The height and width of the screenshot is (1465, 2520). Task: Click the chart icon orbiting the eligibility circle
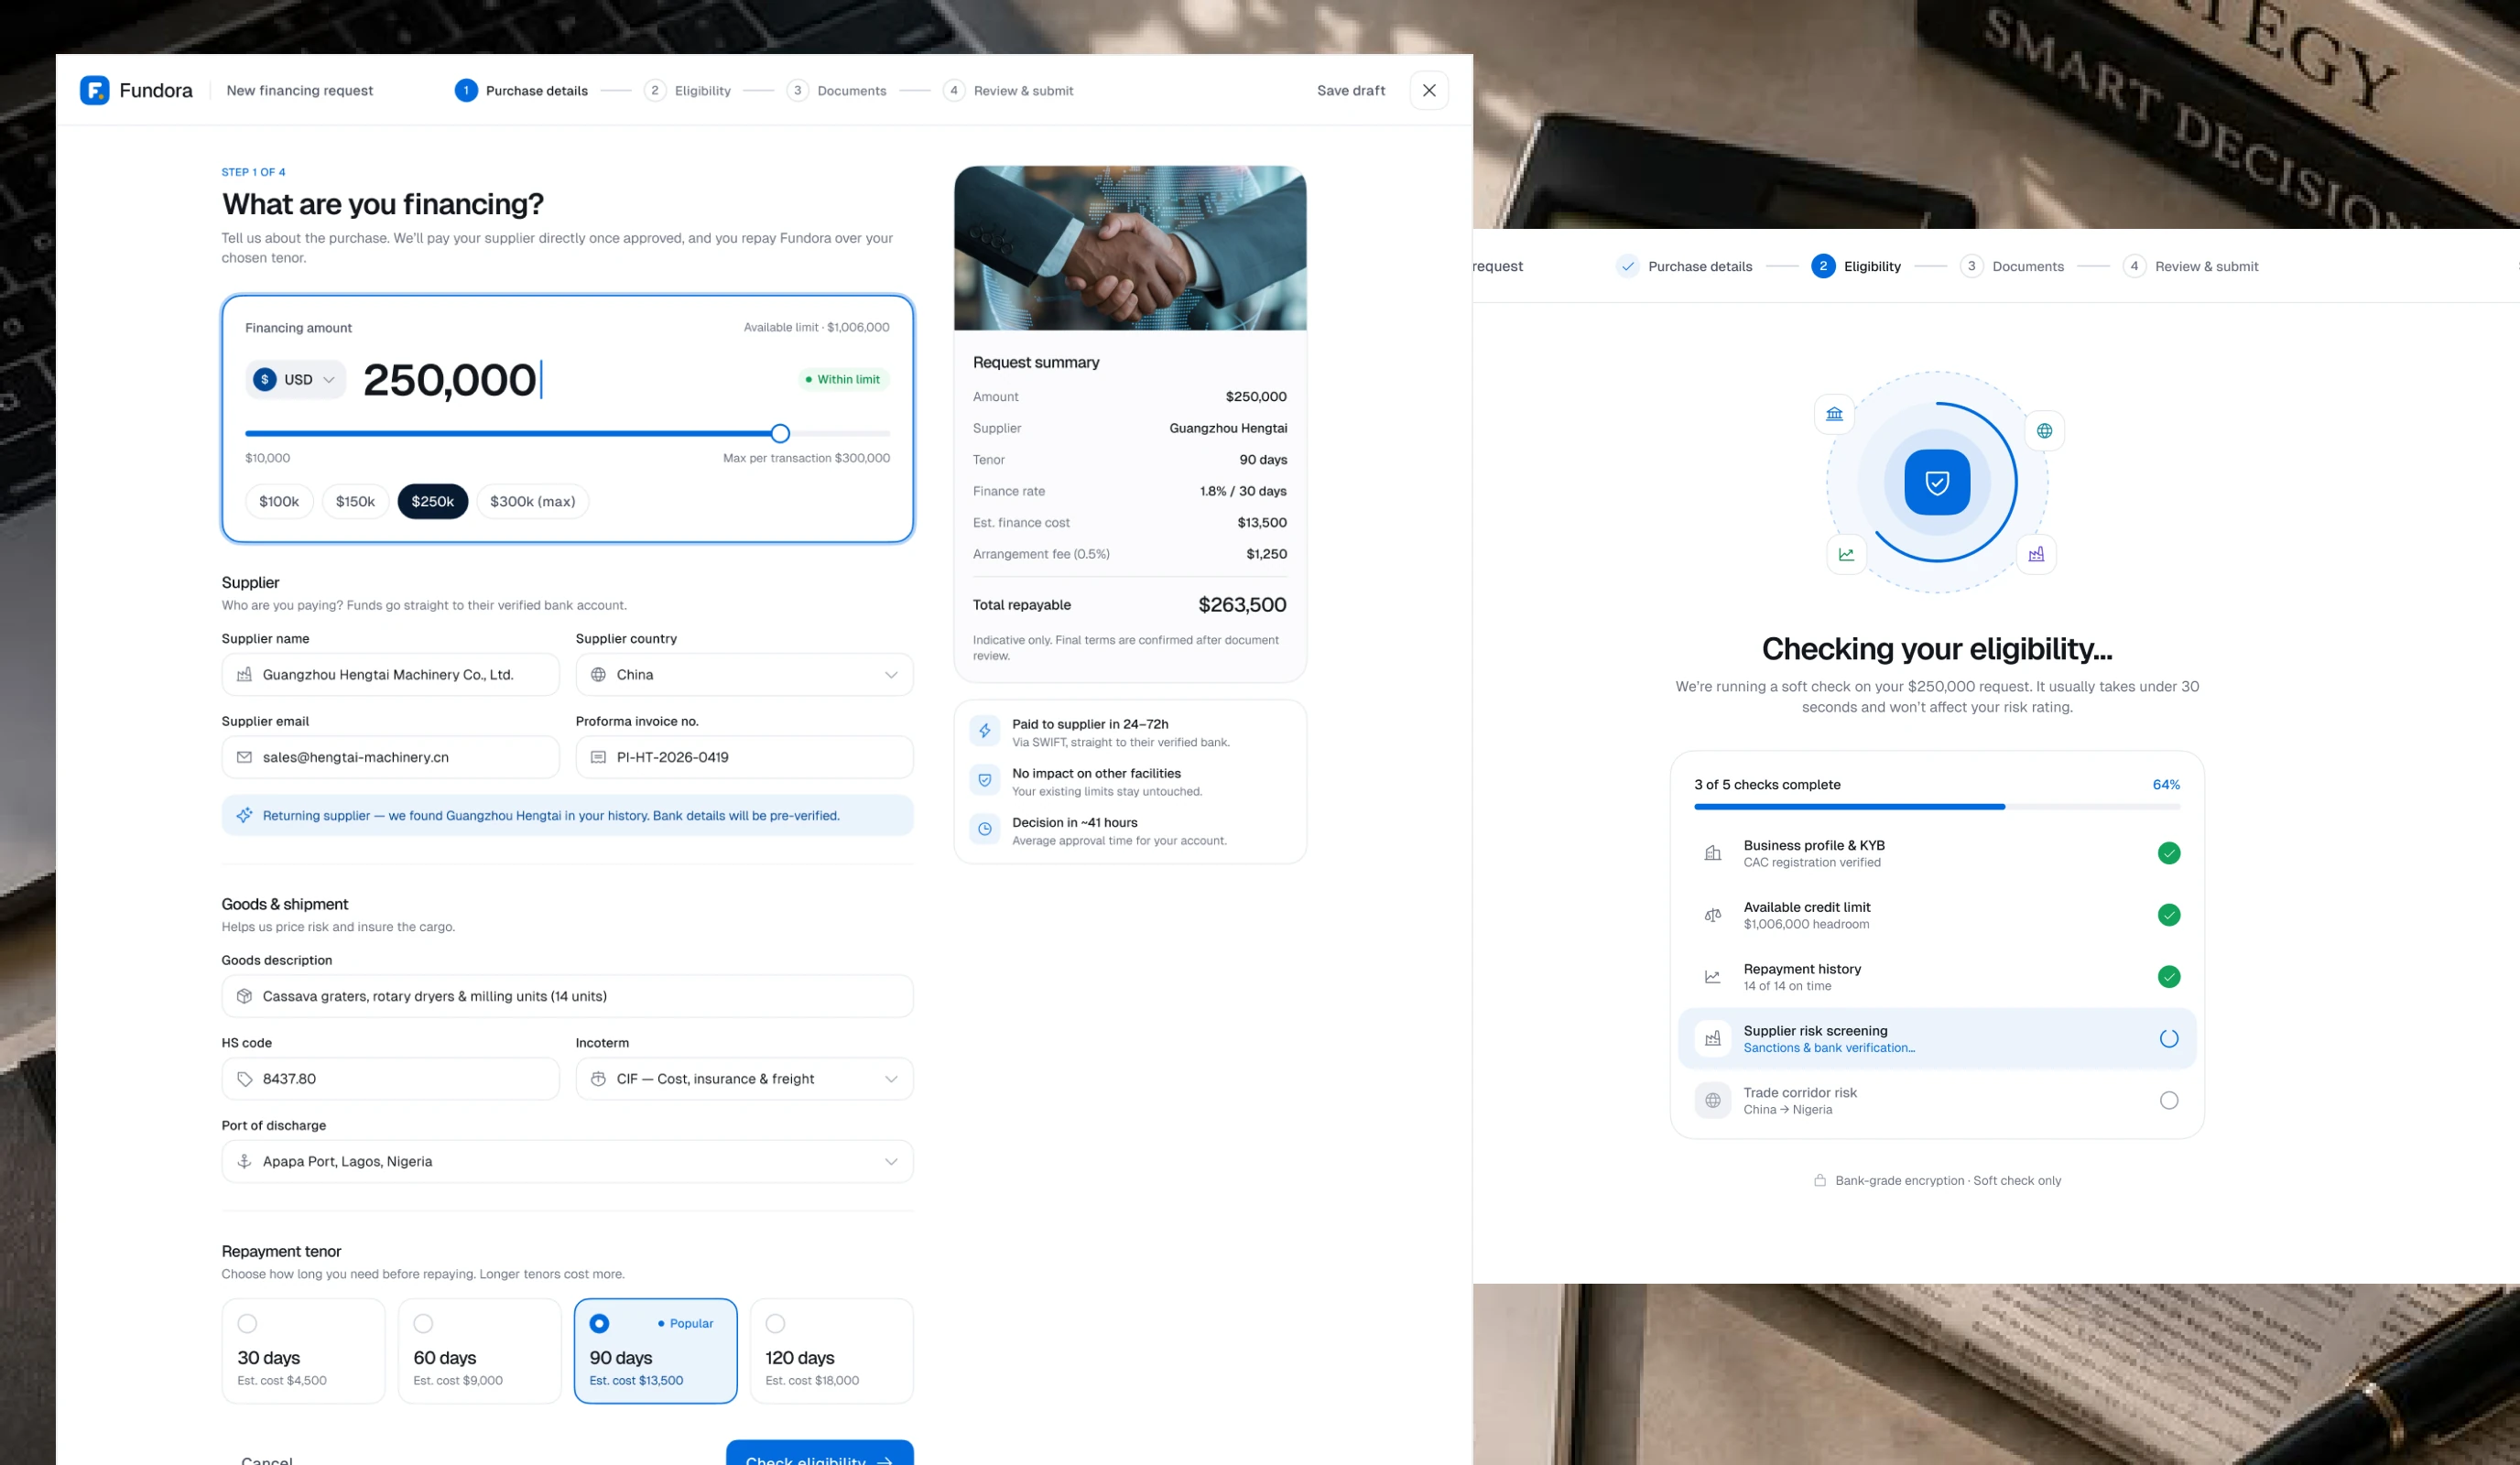click(x=1846, y=554)
